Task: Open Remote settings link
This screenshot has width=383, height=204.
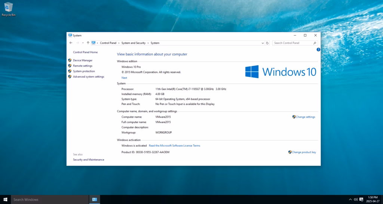Action: (83, 66)
